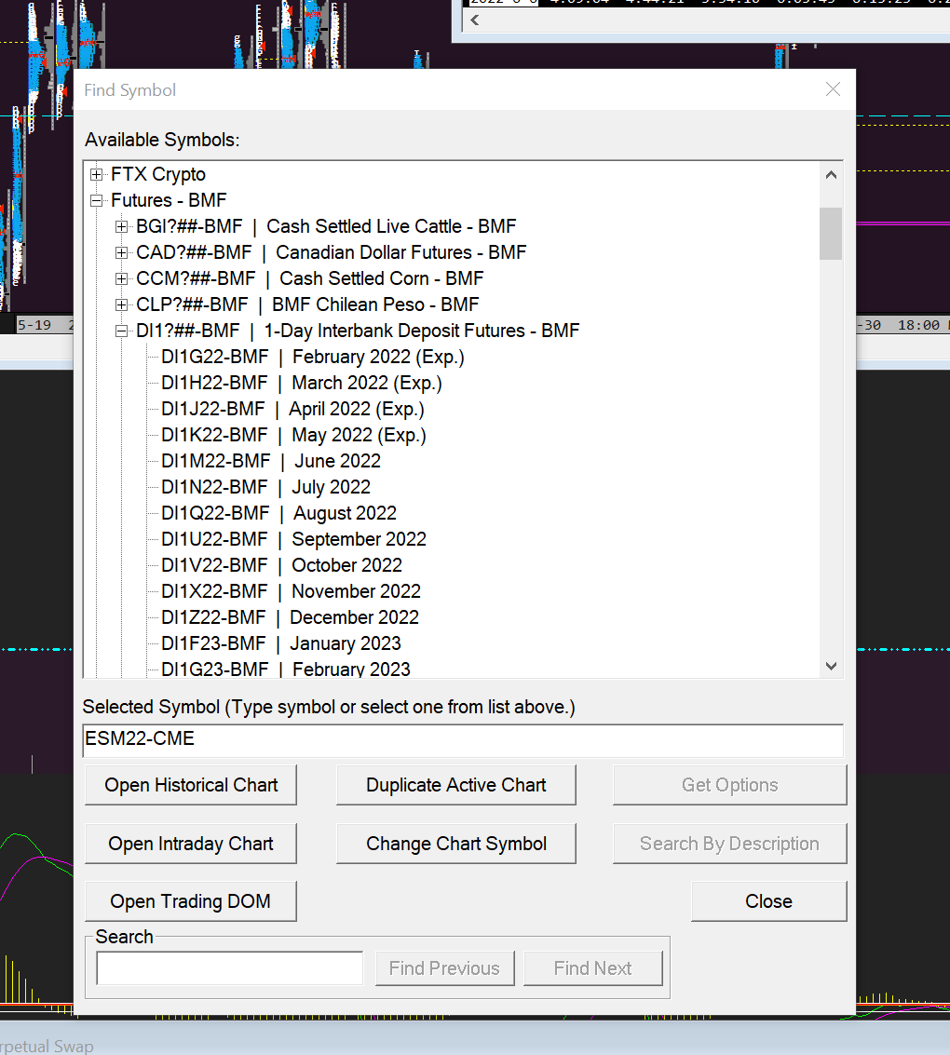The height and width of the screenshot is (1055, 950).
Task: Expand CAD?##-BMF Canadian Dollar Futures node
Action: coord(121,253)
